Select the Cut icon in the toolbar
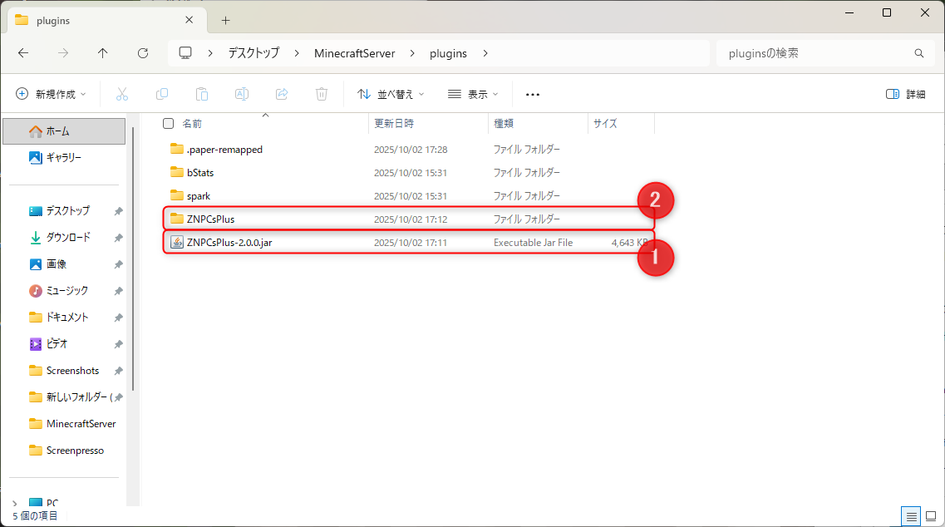The height and width of the screenshot is (527, 945). tap(122, 94)
